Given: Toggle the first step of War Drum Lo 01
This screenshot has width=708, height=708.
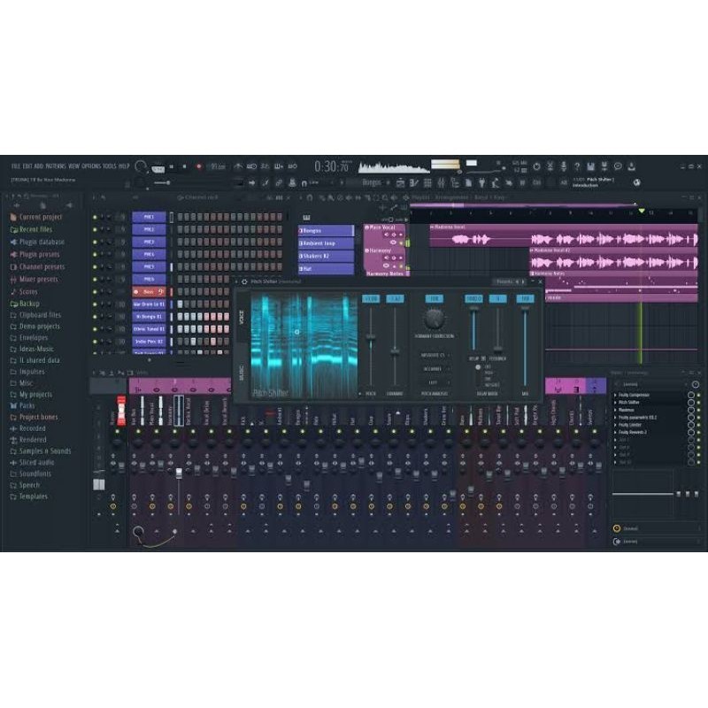Looking at the screenshot, I should tap(181, 304).
